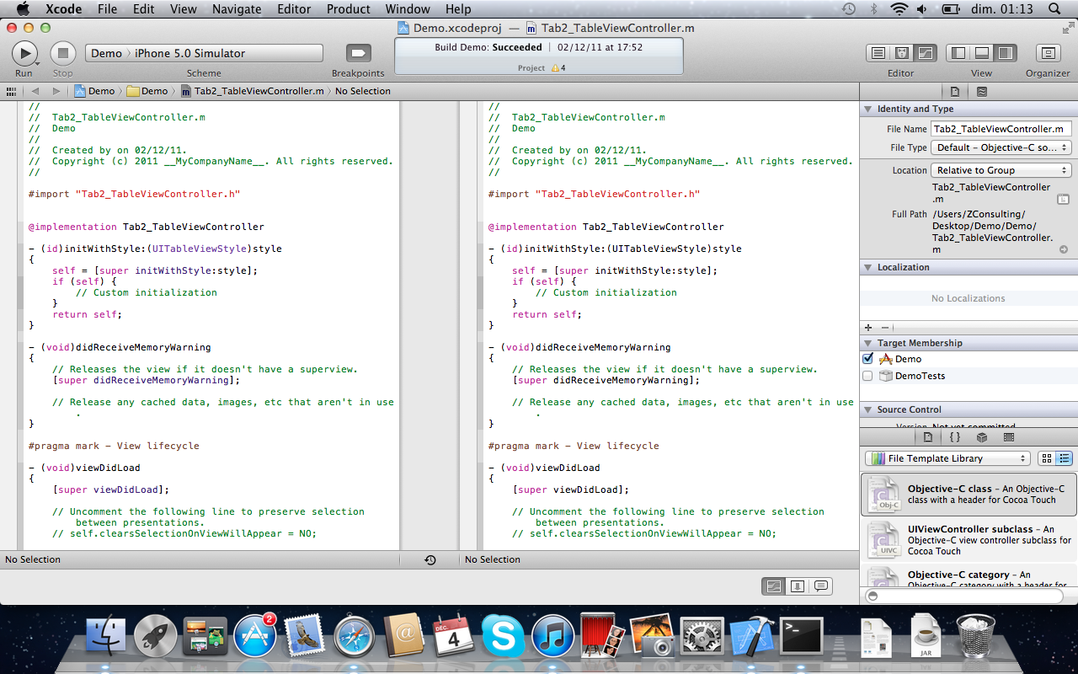Open the Assistant editor
The image size is (1078, 674).
[901, 53]
